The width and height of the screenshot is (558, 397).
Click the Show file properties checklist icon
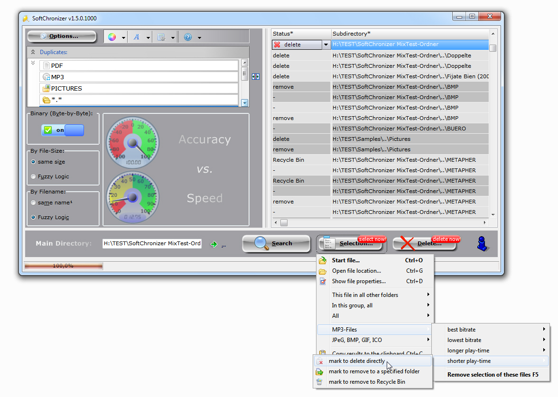coord(323,281)
